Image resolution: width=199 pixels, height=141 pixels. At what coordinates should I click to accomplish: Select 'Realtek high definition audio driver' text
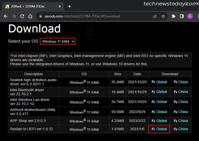point(33,82)
